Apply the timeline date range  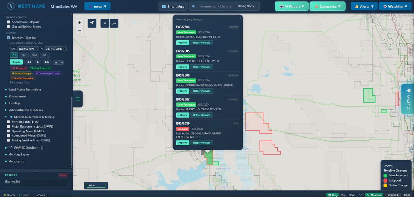pyautogui.click(x=16, y=62)
